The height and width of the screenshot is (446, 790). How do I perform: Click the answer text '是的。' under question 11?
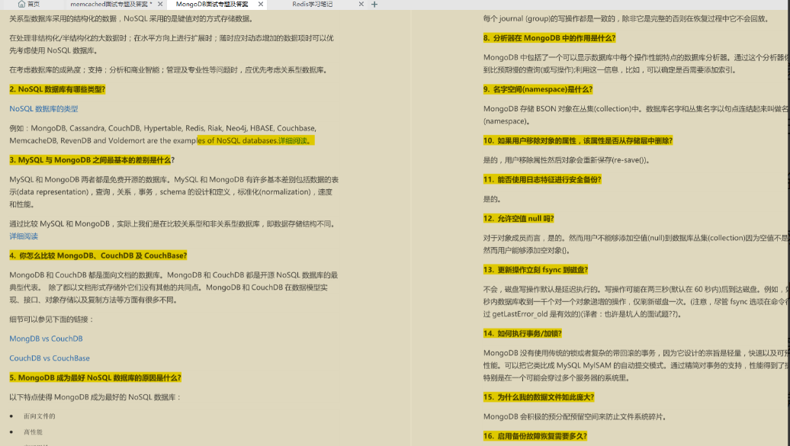[493, 199]
